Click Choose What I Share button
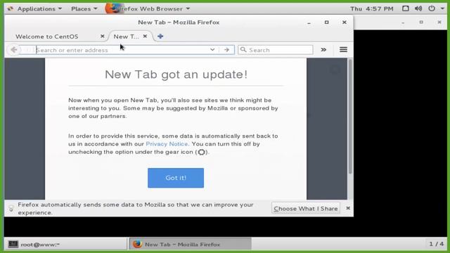 (306, 208)
